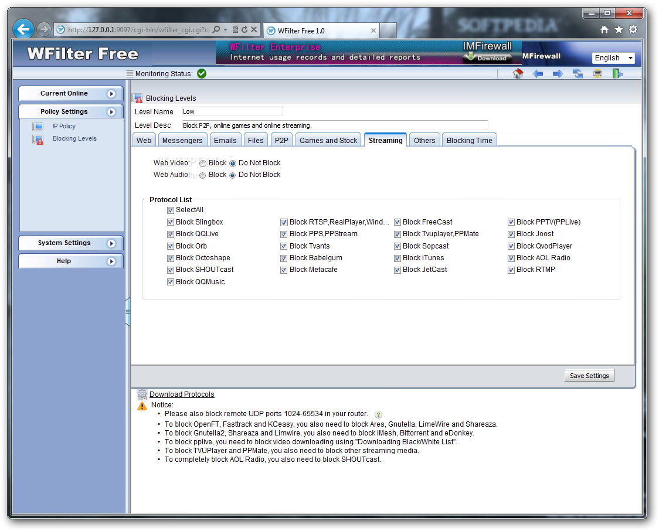Click the Download Protocols gear icon
The width and height of the screenshot is (659, 531).
pos(142,394)
